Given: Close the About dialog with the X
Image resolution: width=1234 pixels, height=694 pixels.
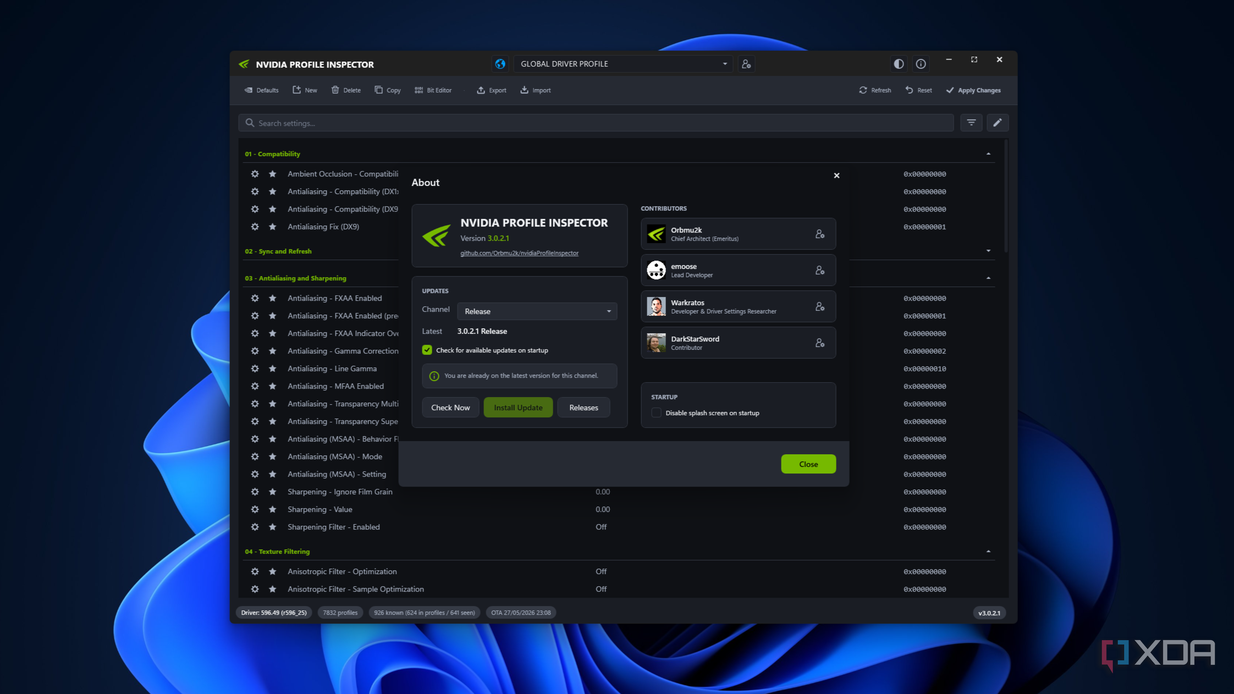Looking at the screenshot, I should (x=836, y=175).
